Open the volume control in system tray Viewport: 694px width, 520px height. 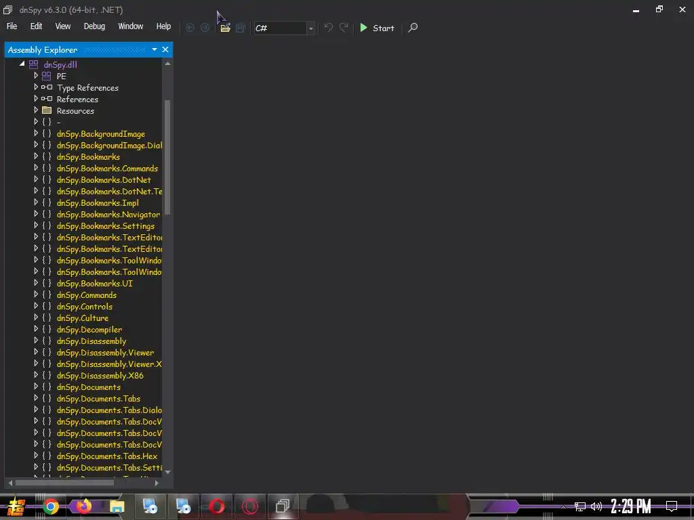click(596, 506)
